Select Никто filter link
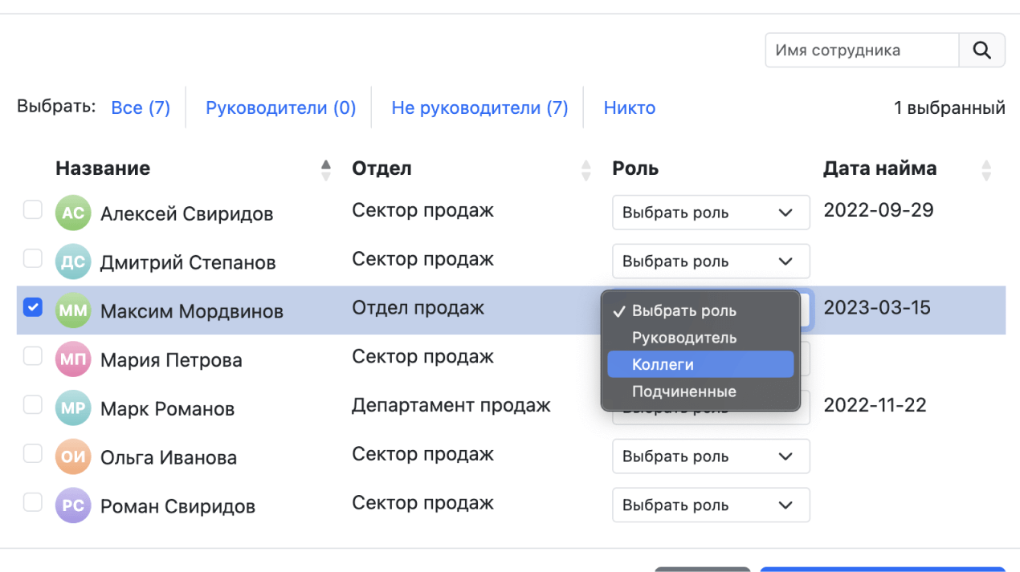Image resolution: width=1020 pixels, height=572 pixels. (x=630, y=108)
